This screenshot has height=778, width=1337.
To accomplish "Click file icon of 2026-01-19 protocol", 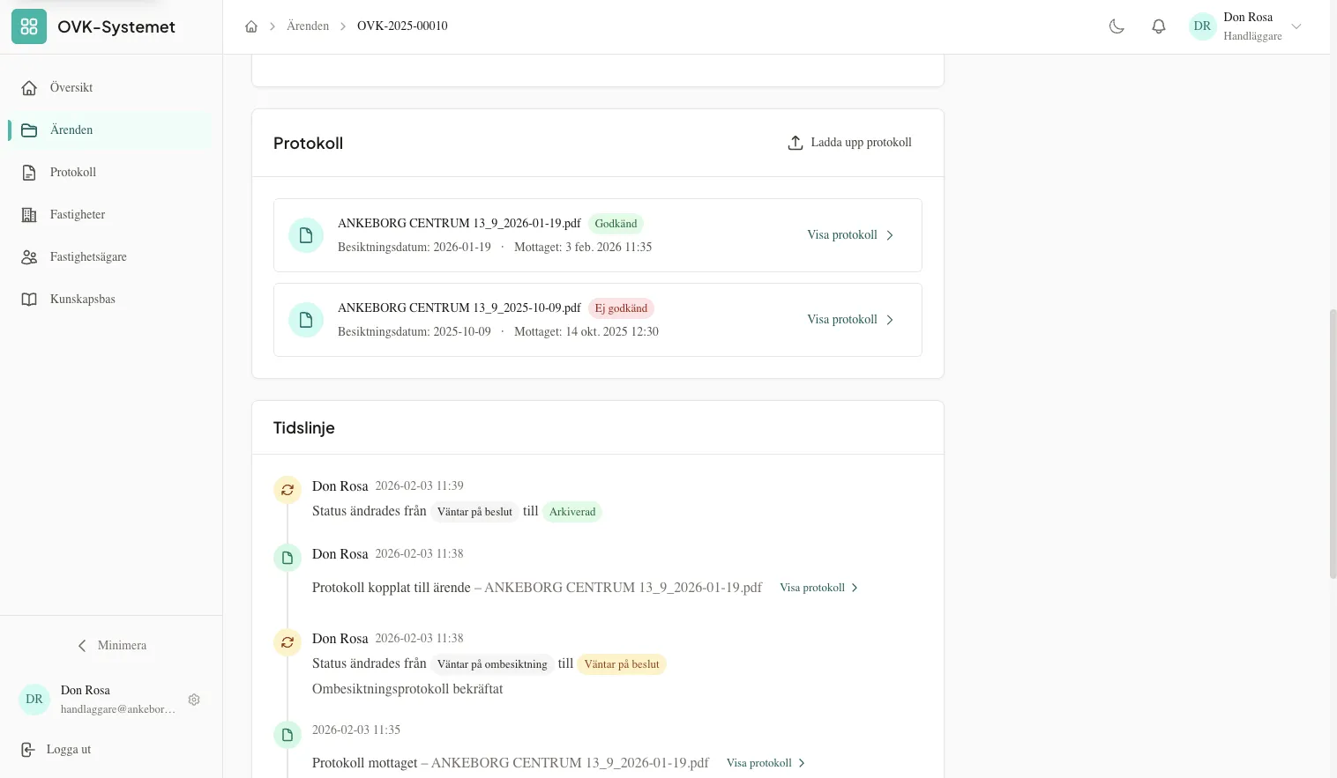I will [306, 235].
